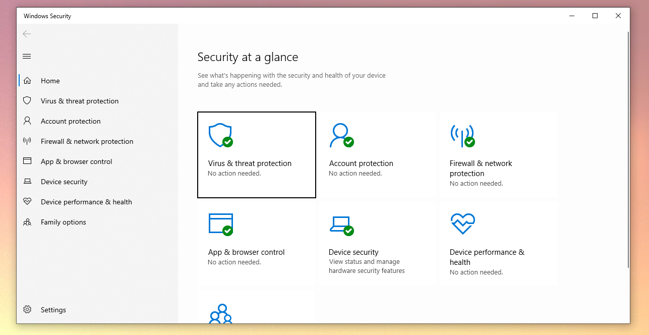Click the green checkmark on Virus protection
Viewport: 649px width, 335px height.
coord(227,143)
